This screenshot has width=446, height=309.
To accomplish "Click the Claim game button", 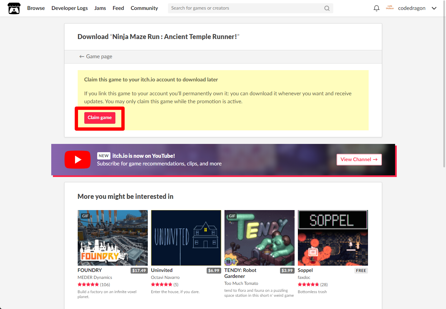I will [x=100, y=118].
